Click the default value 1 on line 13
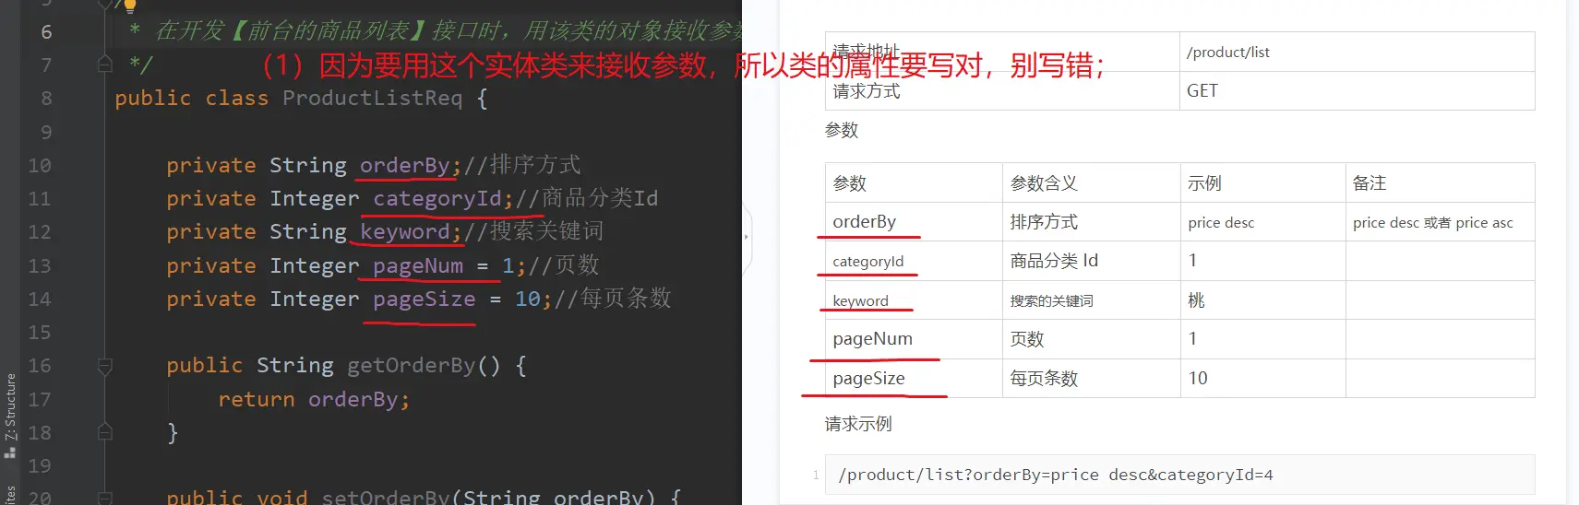This screenshot has width=1579, height=505. (508, 265)
